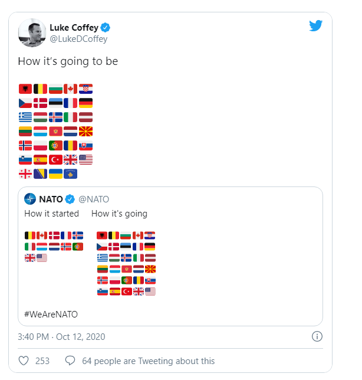Click the Twitter bird logo
The height and width of the screenshot is (380, 362).
tap(316, 25)
